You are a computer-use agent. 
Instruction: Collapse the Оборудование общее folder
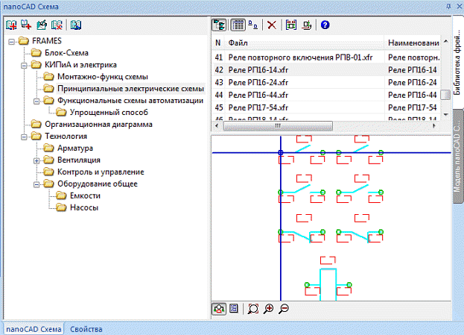[x=36, y=184]
